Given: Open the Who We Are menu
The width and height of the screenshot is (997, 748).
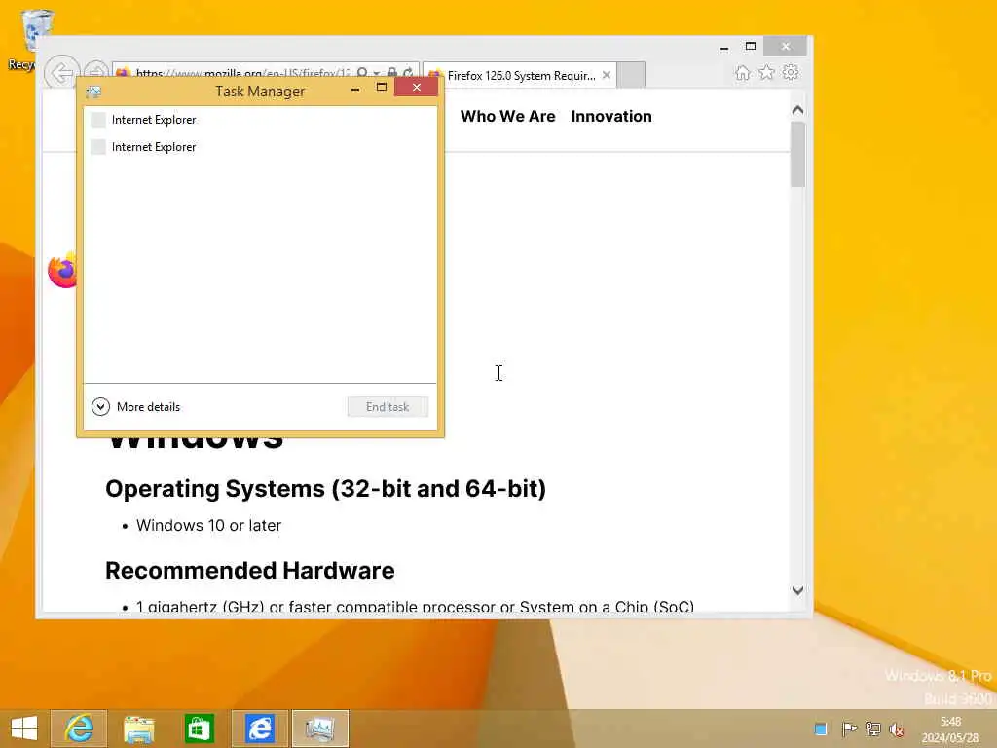Looking at the screenshot, I should [x=508, y=117].
